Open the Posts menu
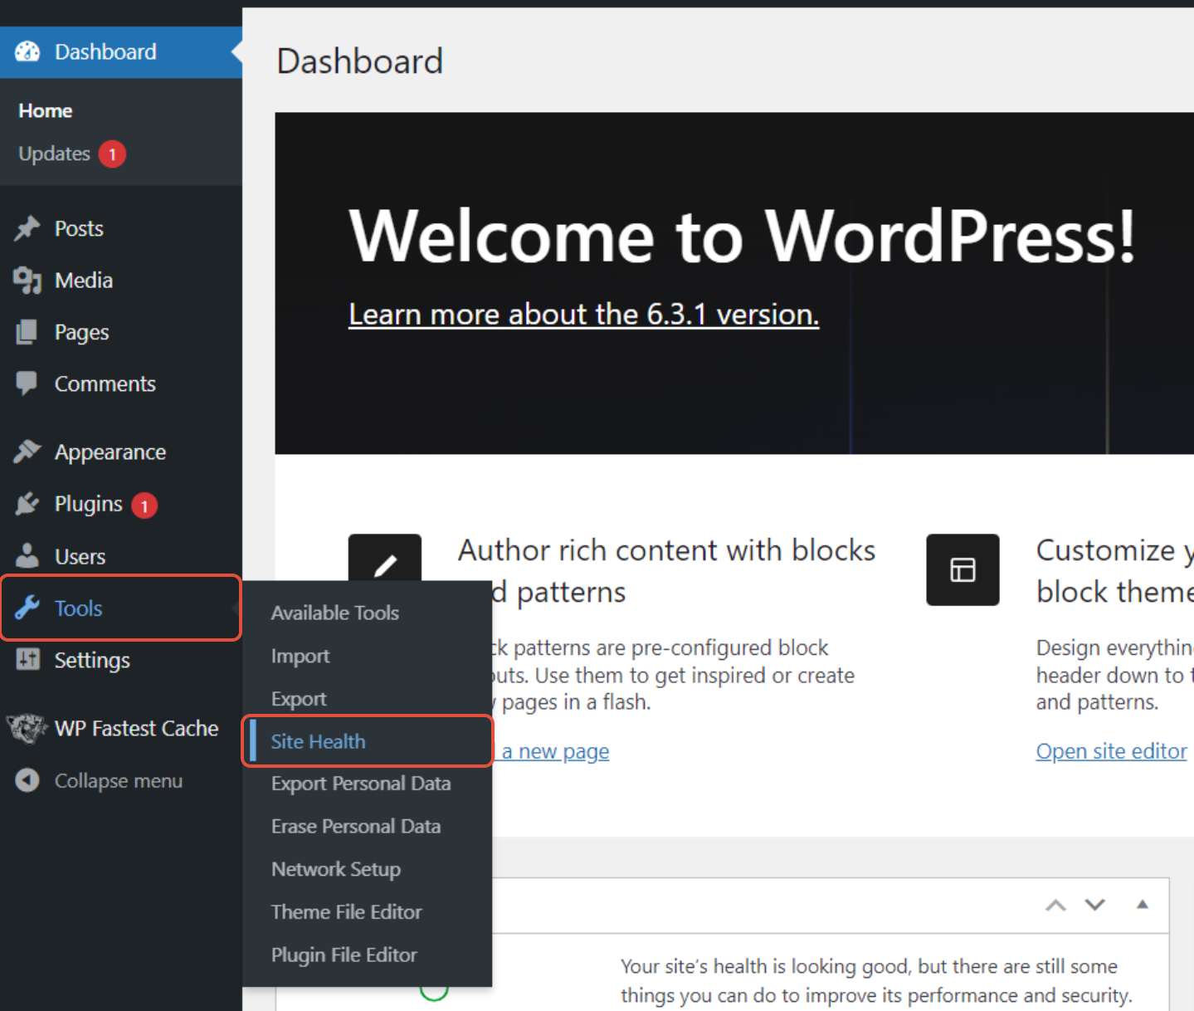Viewport: 1194px width, 1011px height. [x=79, y=228]
